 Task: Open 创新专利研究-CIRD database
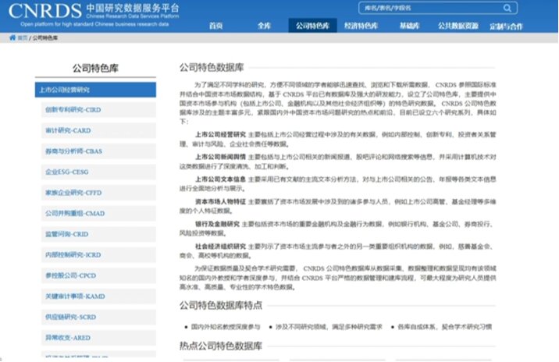click(98, 110)
